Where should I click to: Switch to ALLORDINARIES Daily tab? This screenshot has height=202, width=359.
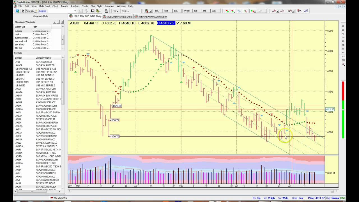tap(118, 17)
